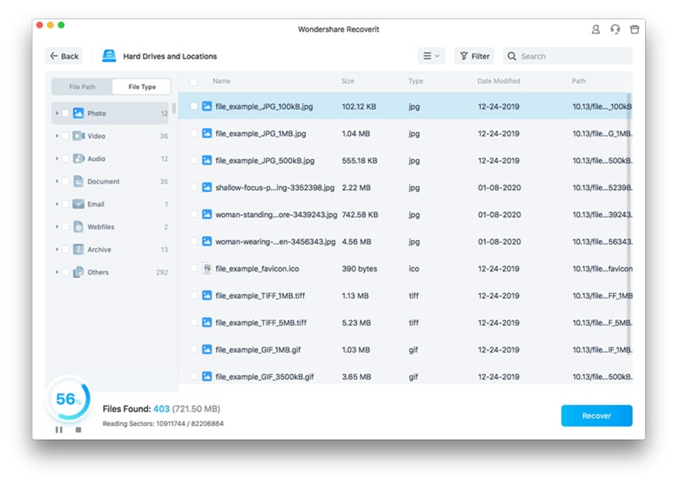The image size is (677, 484).
Task: Expand the Audio category tree
Action: pyautogui.click(x=56, y=159)
